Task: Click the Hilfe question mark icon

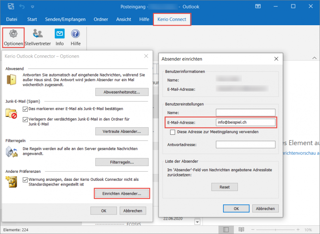Action: point(75,37)
